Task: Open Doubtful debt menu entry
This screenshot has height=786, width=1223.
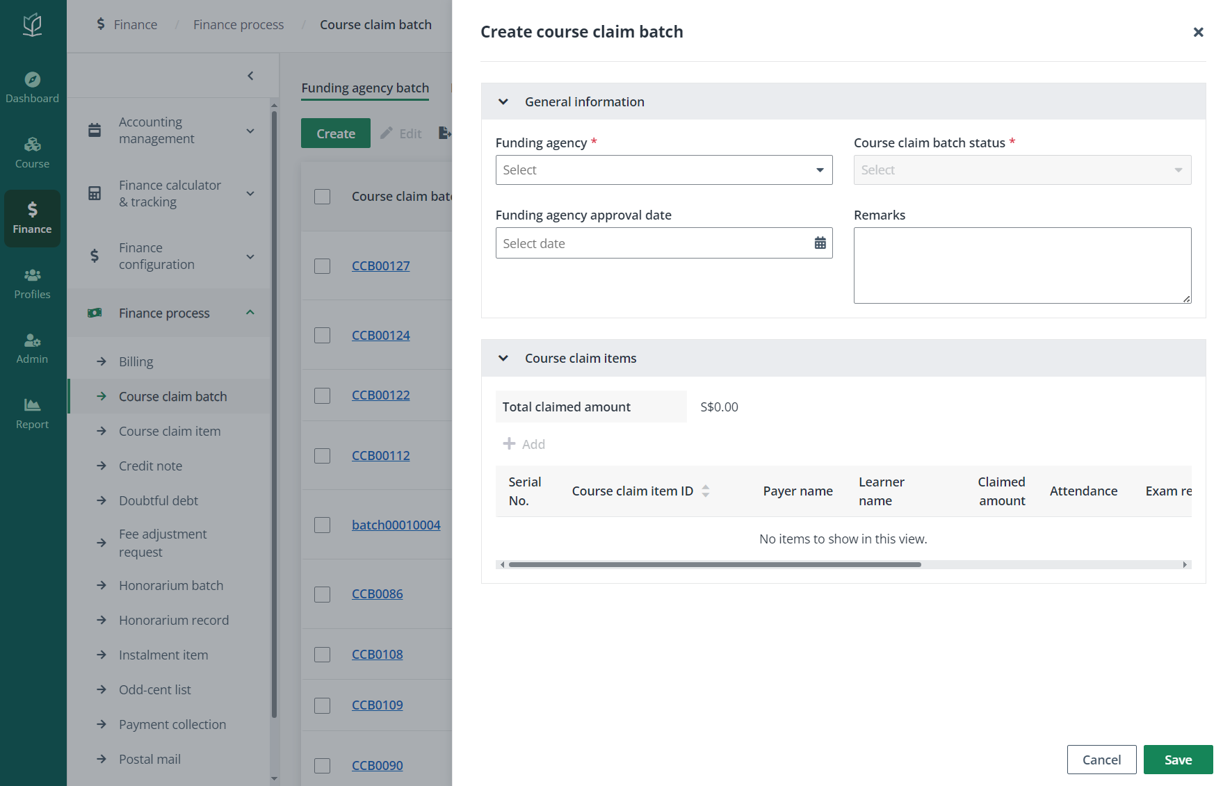Action: point(159,500)
